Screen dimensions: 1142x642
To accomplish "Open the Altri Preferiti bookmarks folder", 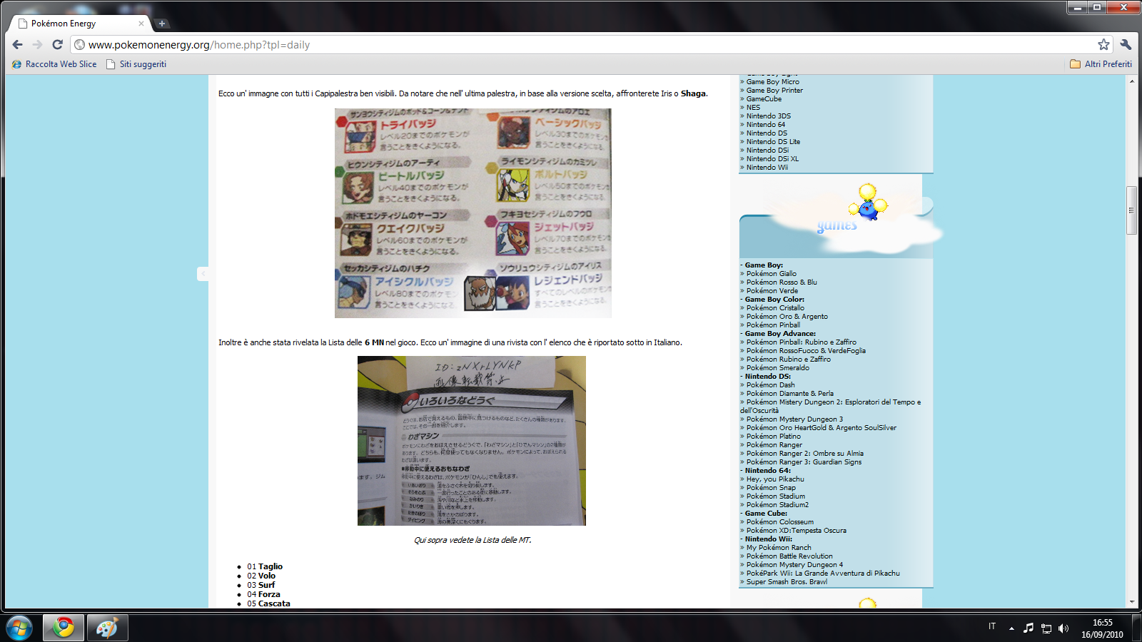I will click(x=1101, y=64).
